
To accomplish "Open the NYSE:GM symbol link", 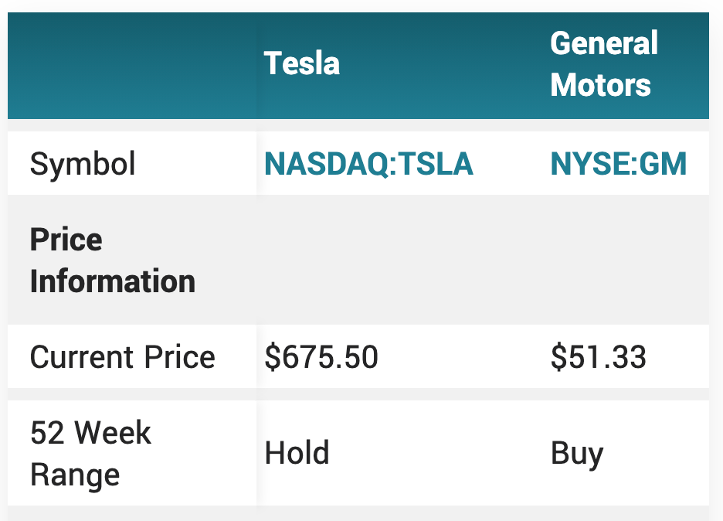I will pos(618,165).
